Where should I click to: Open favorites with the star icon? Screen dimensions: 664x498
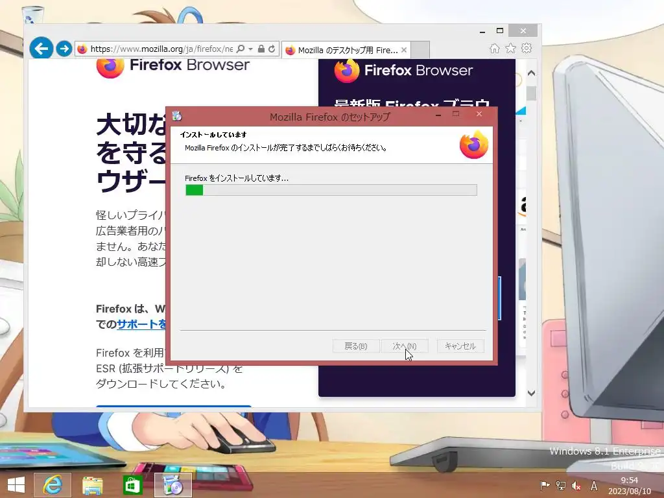click(511, 48)
